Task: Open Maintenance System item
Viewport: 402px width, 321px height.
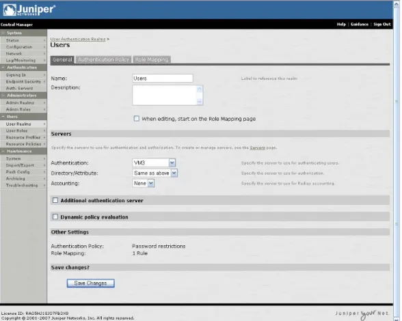Action: pyautogui.click(x=23, y=159)
